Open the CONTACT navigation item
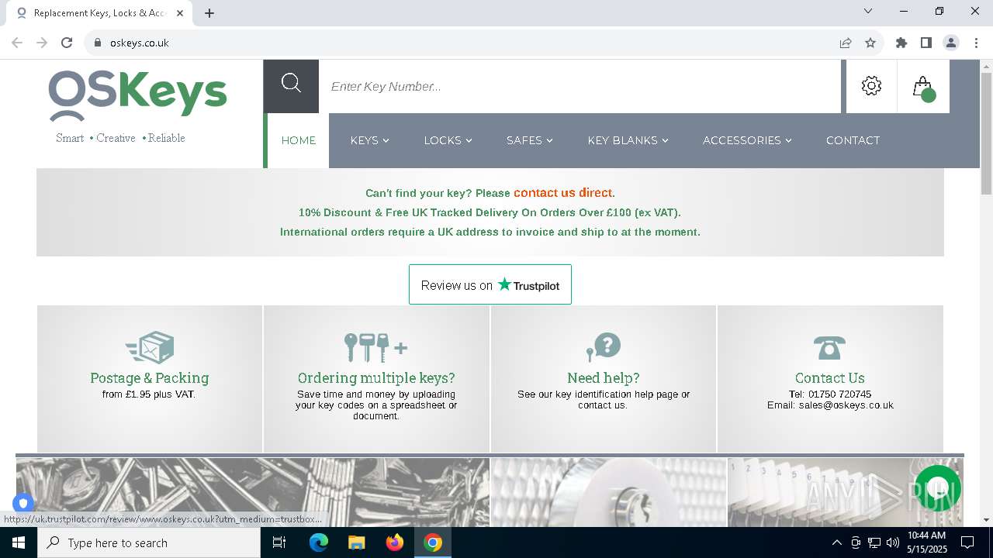Viewport: 993px width, 558px height. tap(853, 140)
